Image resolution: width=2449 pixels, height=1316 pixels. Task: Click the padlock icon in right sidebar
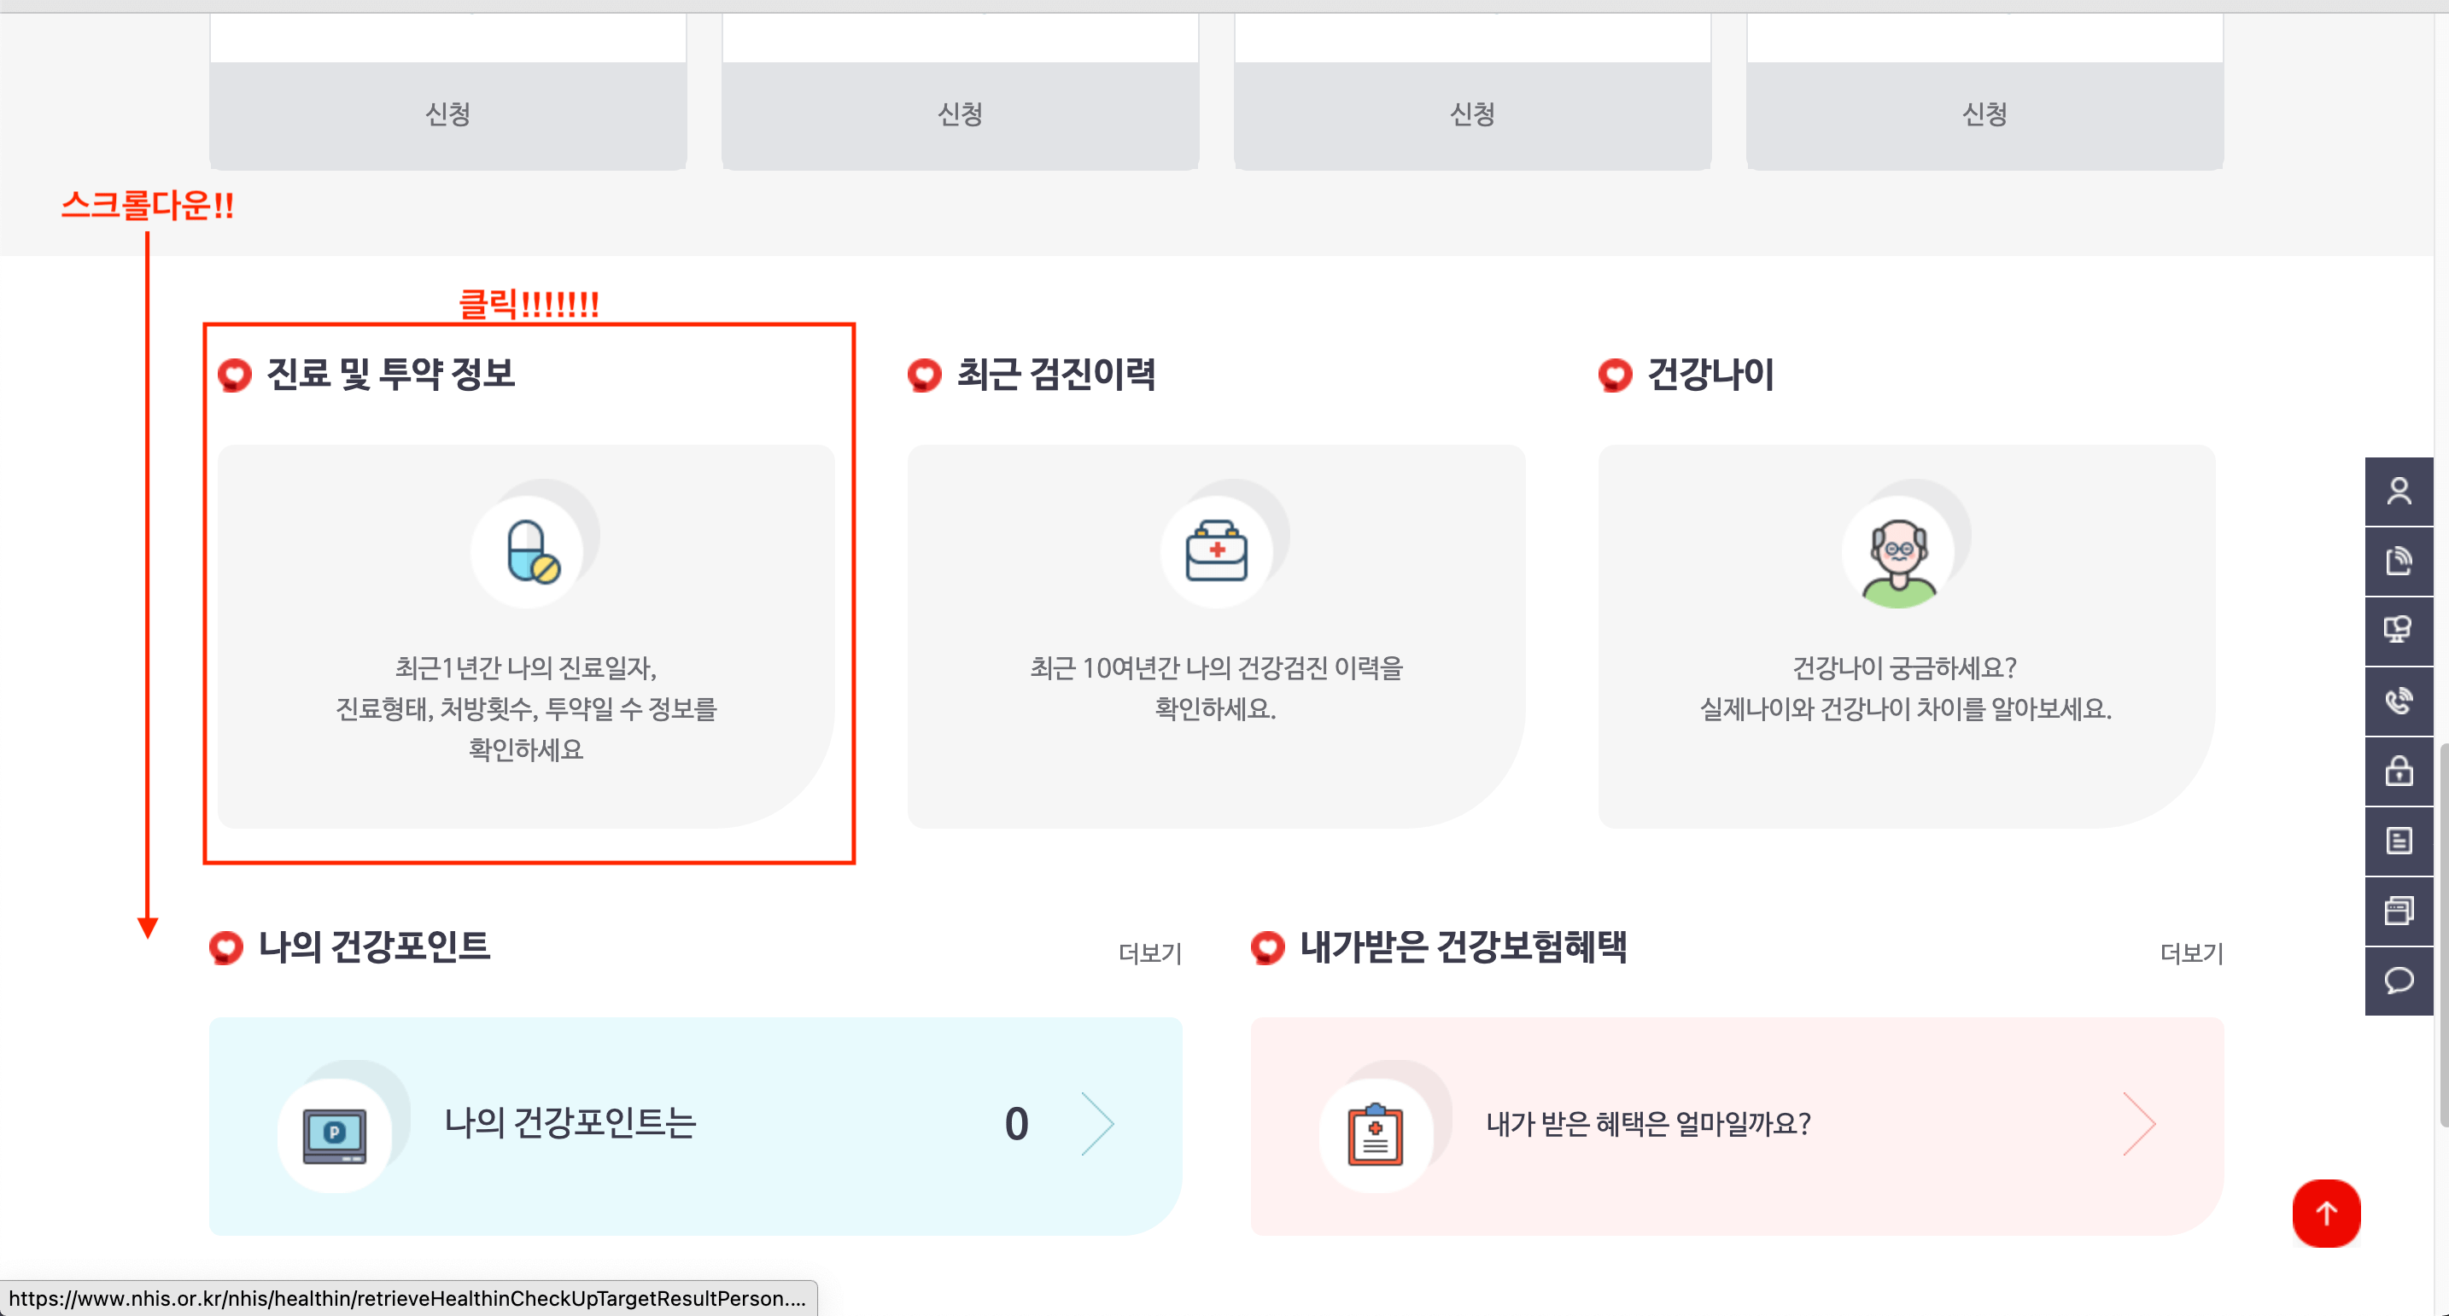click(2398, 771)
